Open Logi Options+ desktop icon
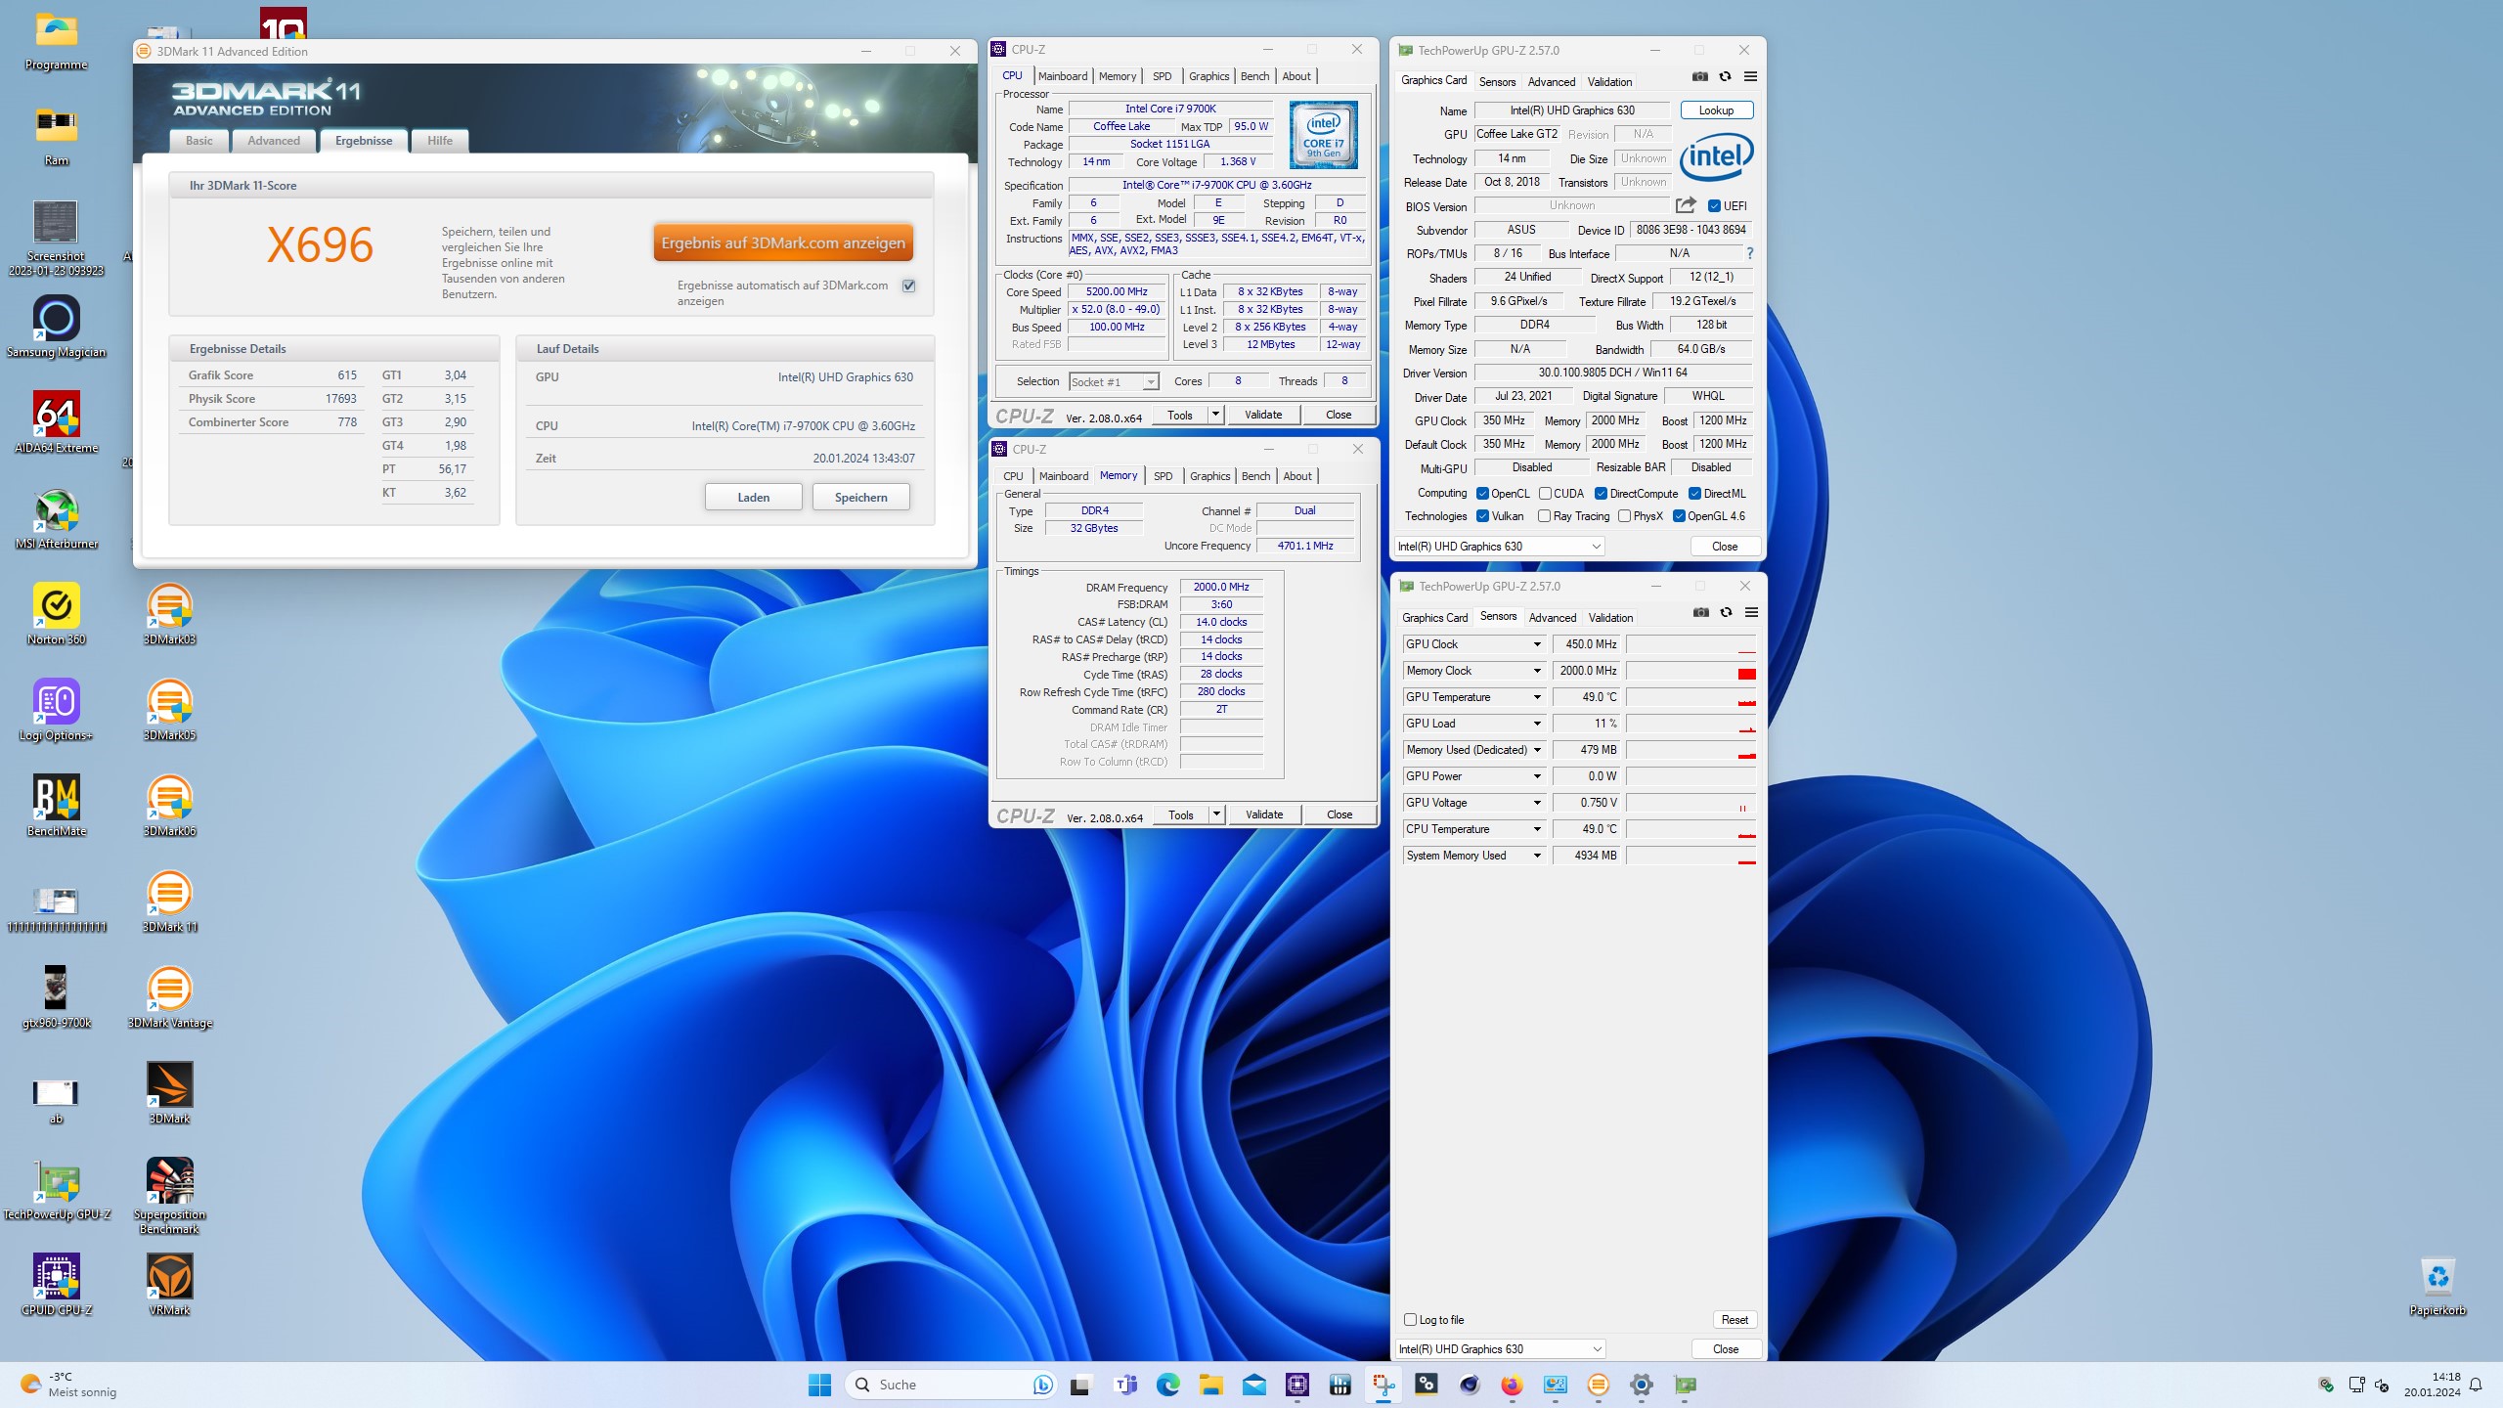 57,710
